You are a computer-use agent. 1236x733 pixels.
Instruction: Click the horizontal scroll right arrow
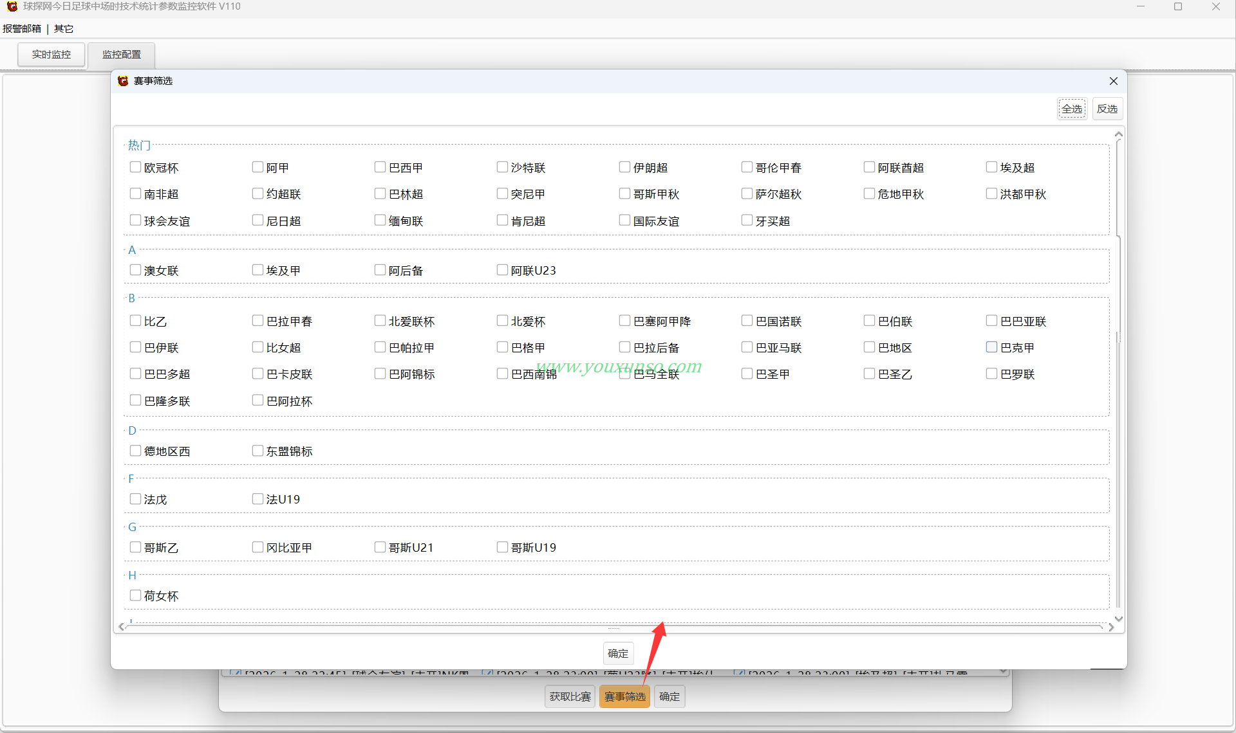pos(1111,627)
